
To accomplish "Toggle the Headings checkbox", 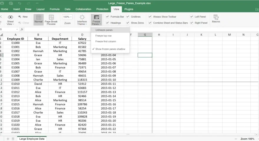I will click(x=107, y=23).
